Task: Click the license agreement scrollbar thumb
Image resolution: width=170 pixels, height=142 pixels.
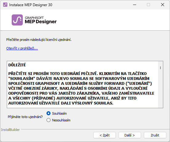Action: (160, 68)
